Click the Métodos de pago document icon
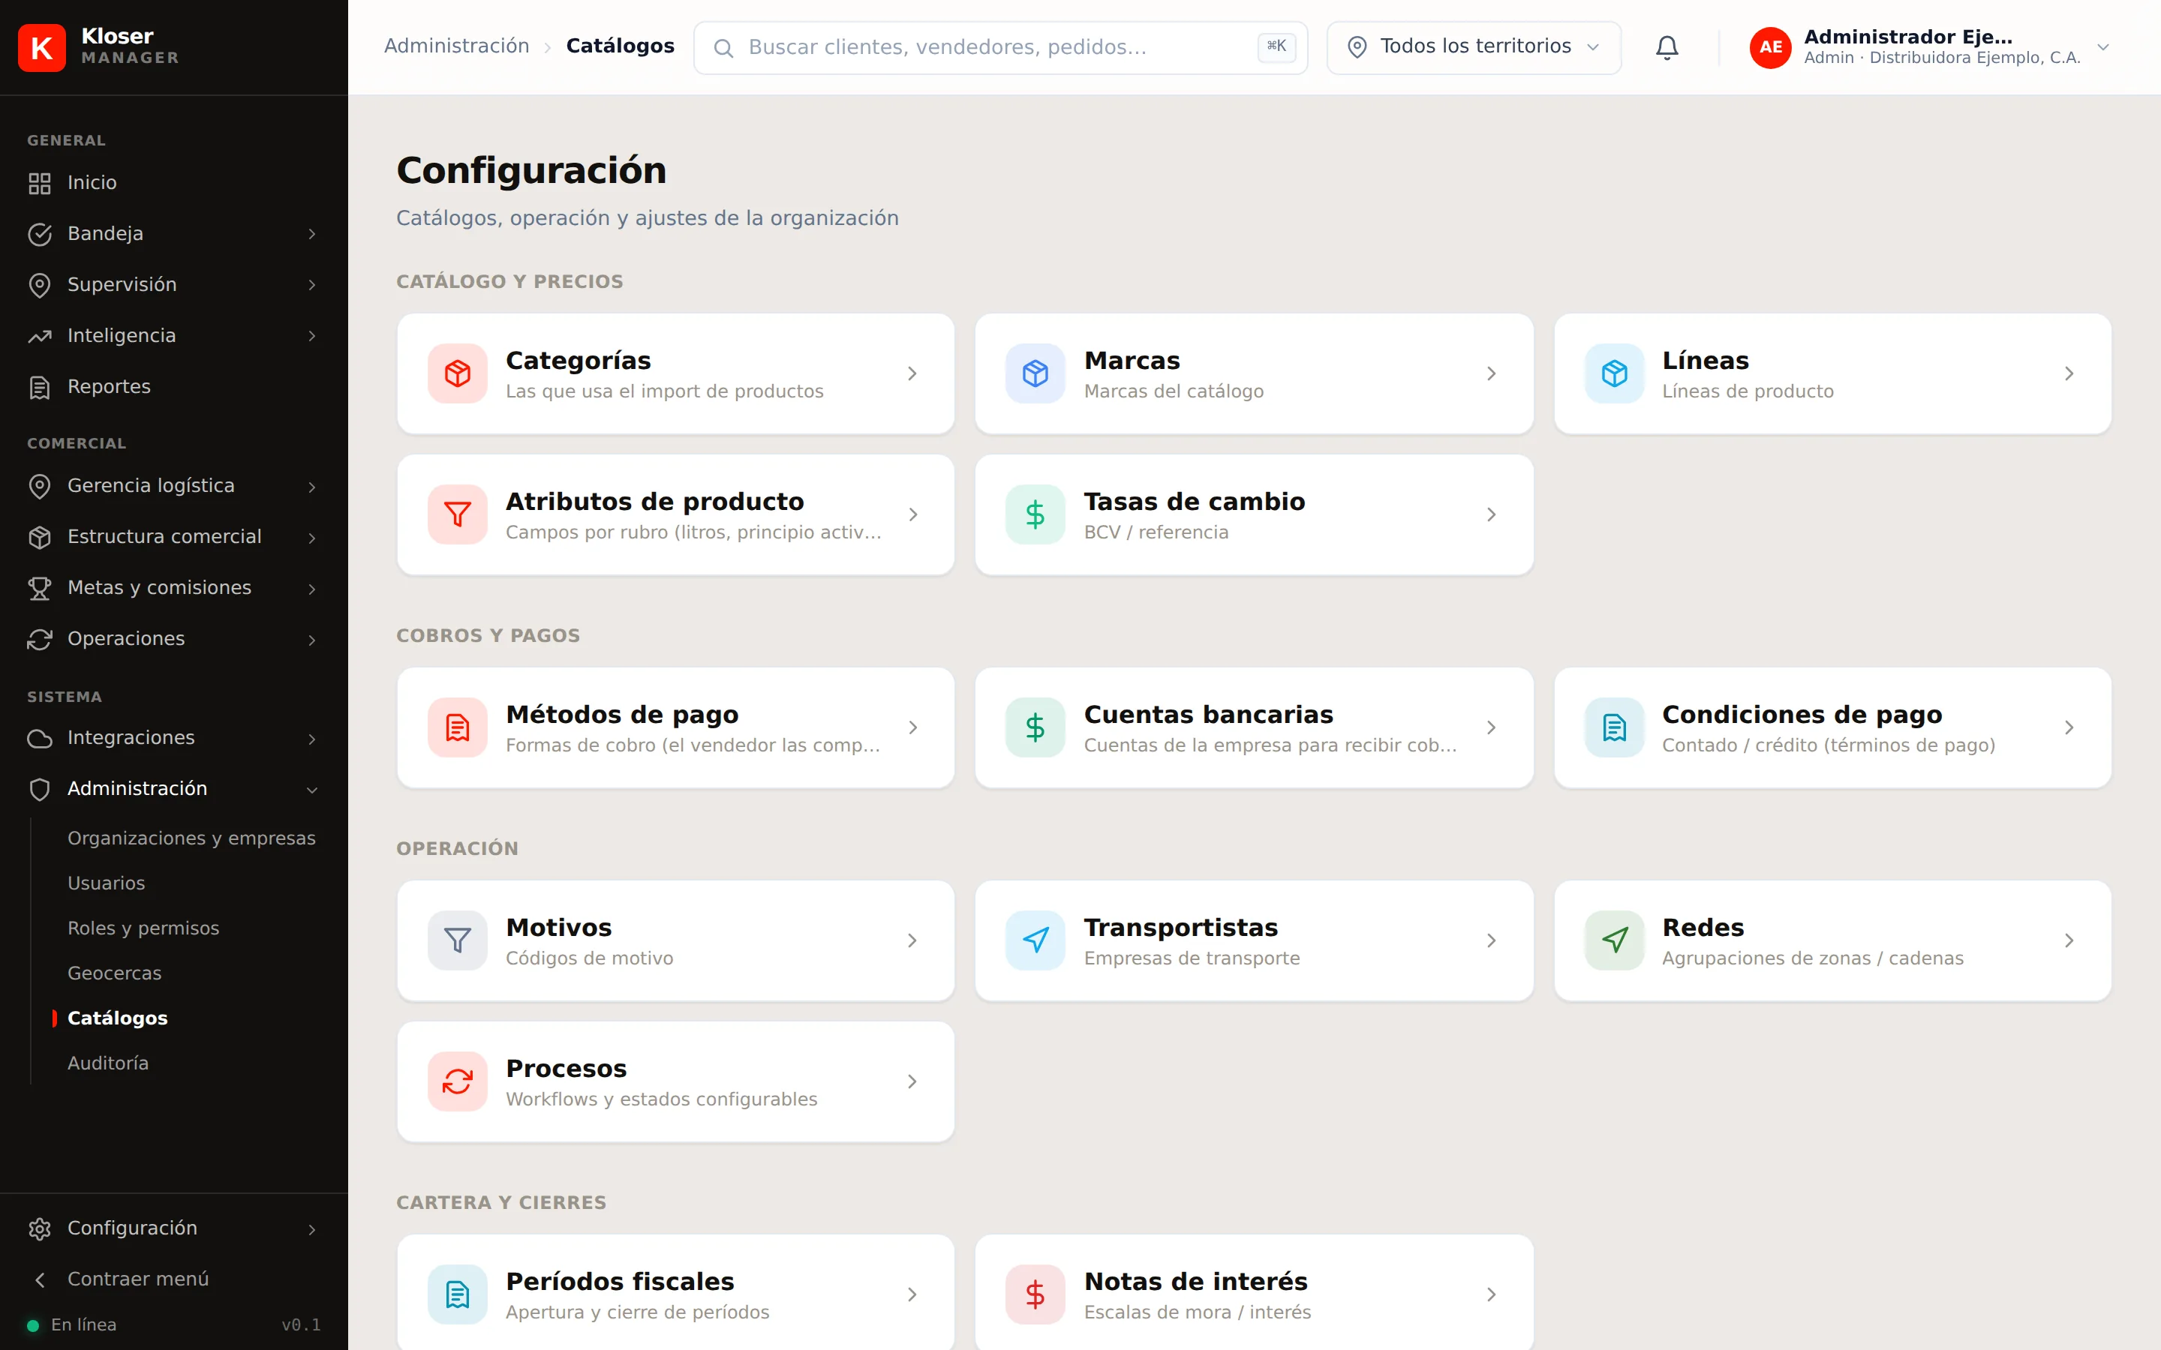This screenshot has width=2161, height=1350. (x=457, y=727)
